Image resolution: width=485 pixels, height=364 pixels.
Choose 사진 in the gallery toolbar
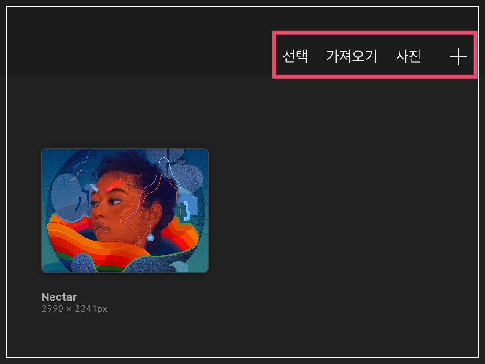pyautogui.click(x=408, y=56)
